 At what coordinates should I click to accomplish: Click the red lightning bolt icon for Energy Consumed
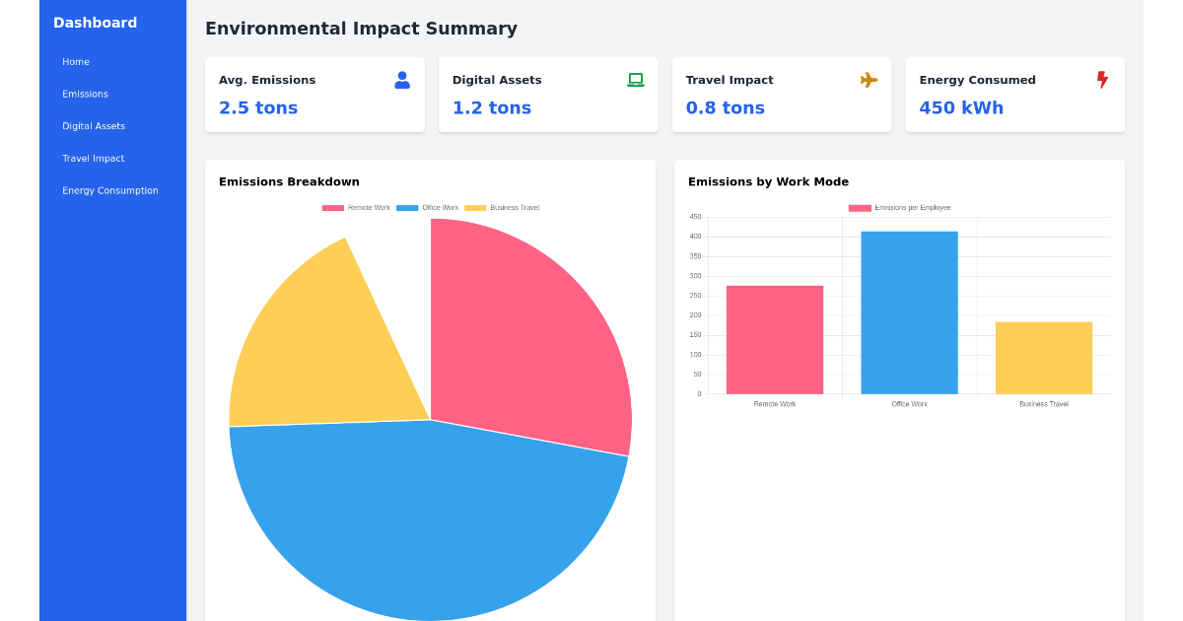[1101, 80]
